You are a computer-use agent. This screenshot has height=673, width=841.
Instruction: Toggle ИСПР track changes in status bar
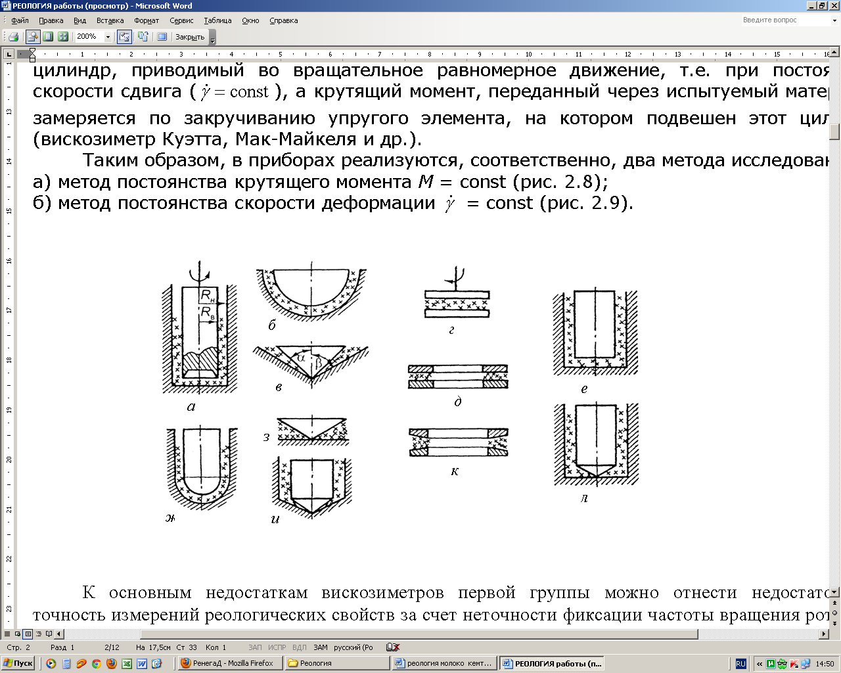(277, 647)
